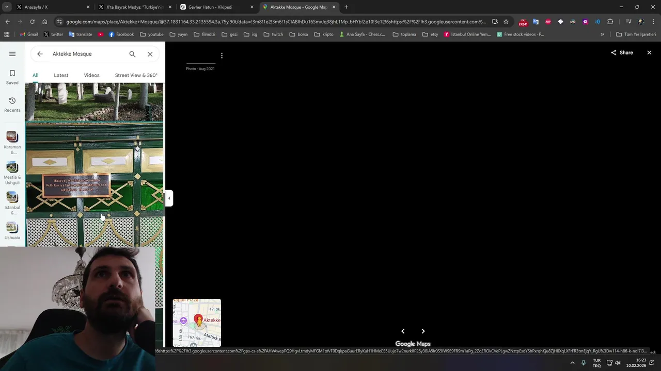This screenshot has width=661, height=371.
Task: Expand the borsa bookmarks folder
Action: [x=298, y=35]
